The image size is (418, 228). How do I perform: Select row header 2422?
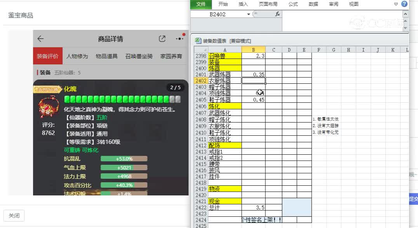point(201,207)
